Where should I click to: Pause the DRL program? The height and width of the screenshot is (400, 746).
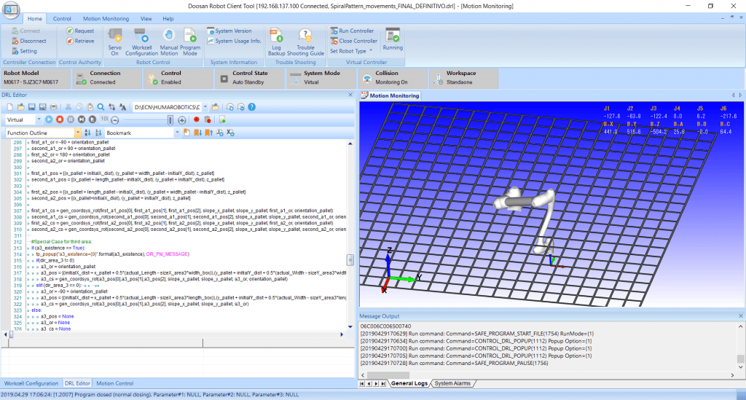pos(71,120)
